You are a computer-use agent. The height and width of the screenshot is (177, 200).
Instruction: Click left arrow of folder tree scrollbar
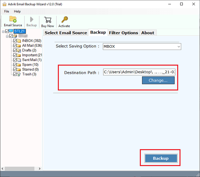tap(2, 169)
